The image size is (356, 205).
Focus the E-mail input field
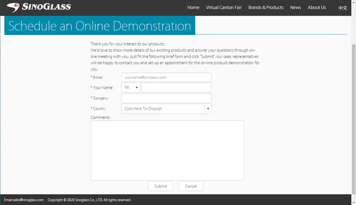click(166, 77)
